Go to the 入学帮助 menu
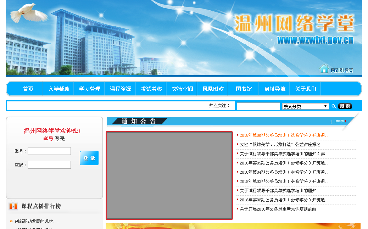 tap(59, 89)
